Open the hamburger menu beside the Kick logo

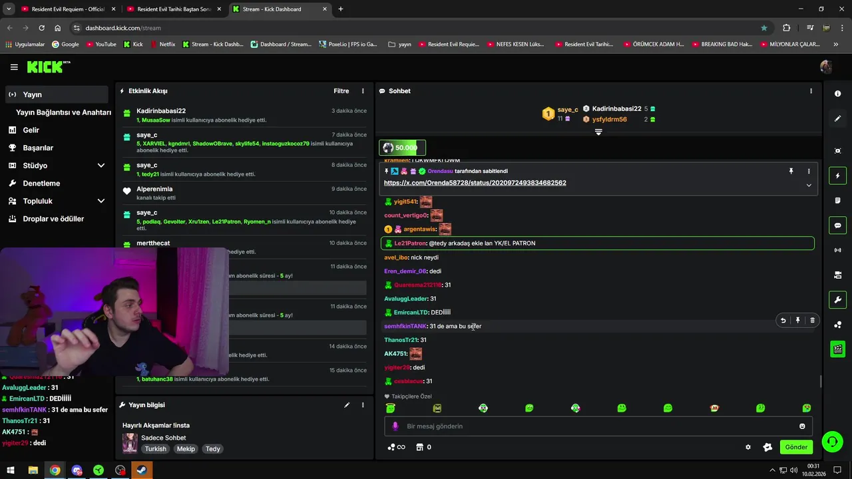coord(14,67)
